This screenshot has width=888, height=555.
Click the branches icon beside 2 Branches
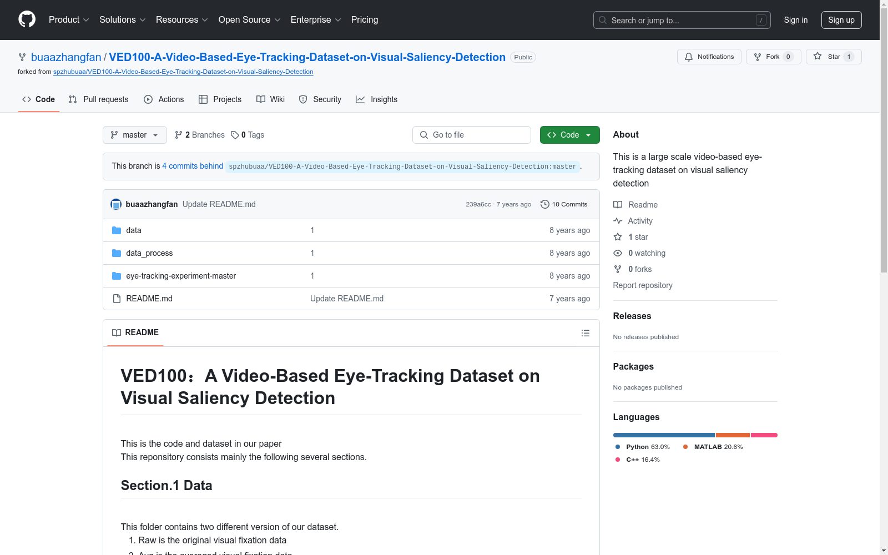179,135
